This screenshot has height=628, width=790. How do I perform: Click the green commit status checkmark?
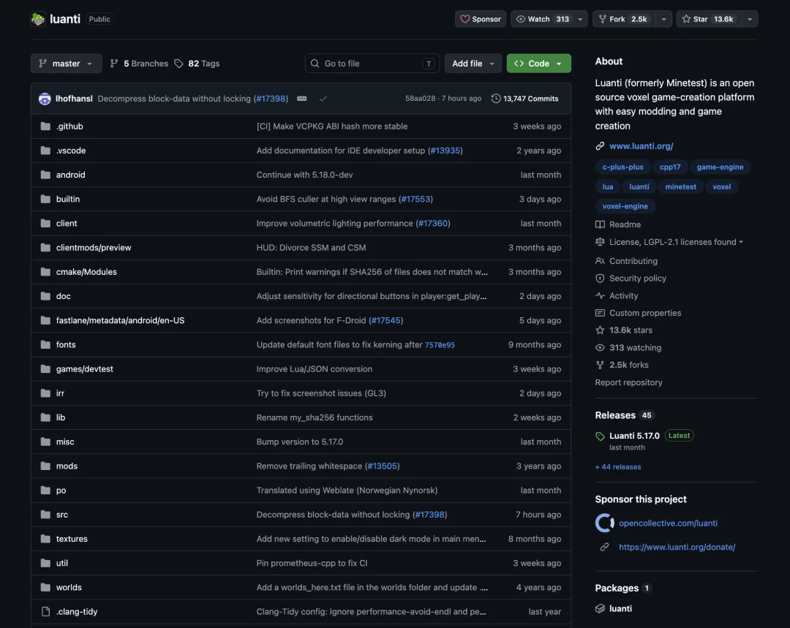pyautogui.click(x=323, y=99)
